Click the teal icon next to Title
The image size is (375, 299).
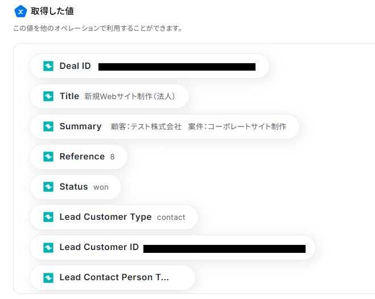48,96
